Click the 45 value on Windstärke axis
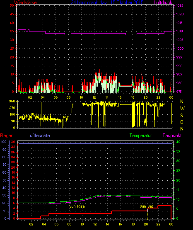Image resolution: width=193 pixels, height=230 pixels. pos(12,14)
